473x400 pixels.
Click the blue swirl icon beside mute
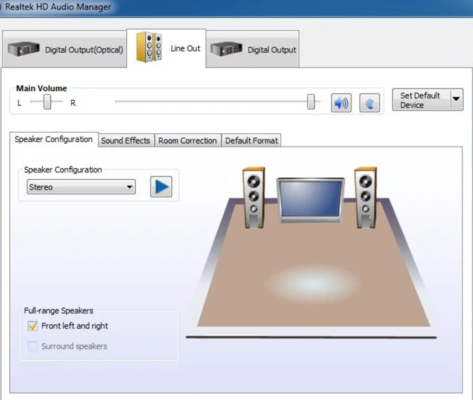point(369,103)
